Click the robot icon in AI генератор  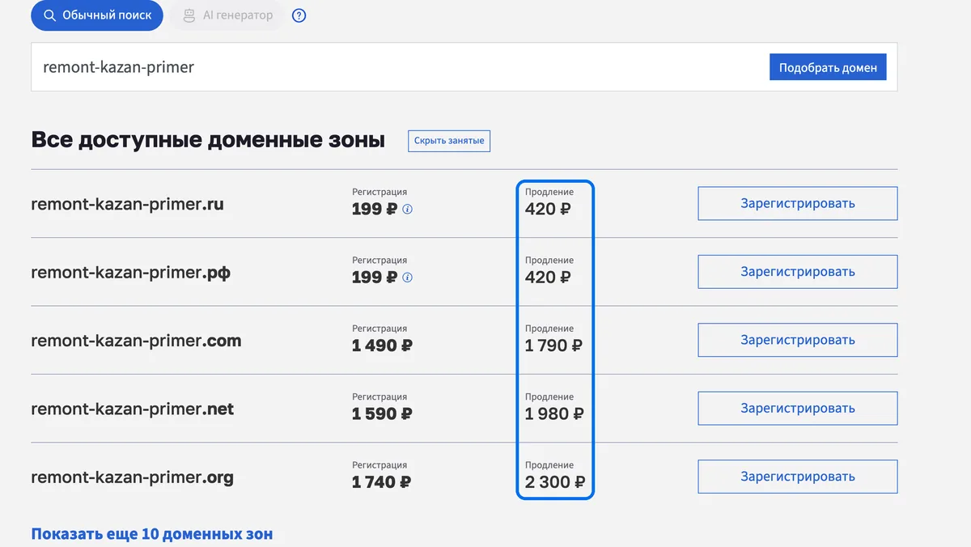pyautogui.click(x=189, y=15)
